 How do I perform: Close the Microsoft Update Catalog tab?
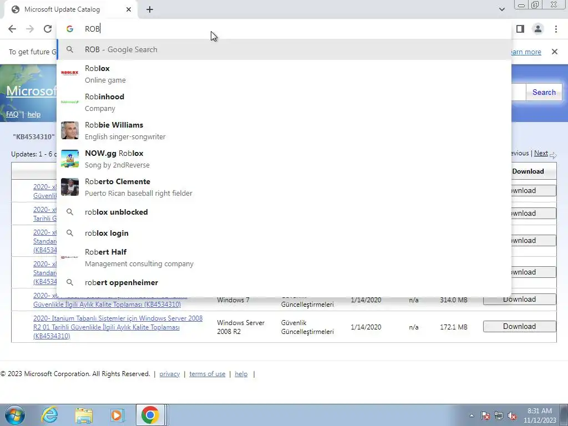[129, 9]
